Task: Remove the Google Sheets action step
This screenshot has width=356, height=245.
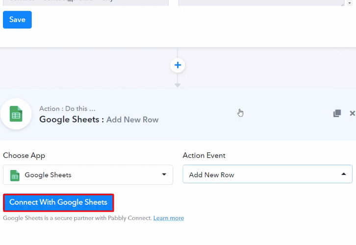Action: pos(352,113)
